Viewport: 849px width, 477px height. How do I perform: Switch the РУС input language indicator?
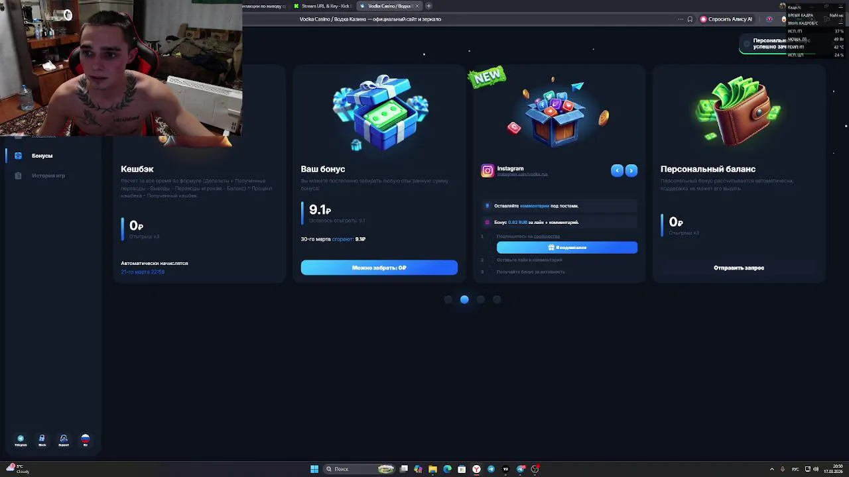click(795, 469)
